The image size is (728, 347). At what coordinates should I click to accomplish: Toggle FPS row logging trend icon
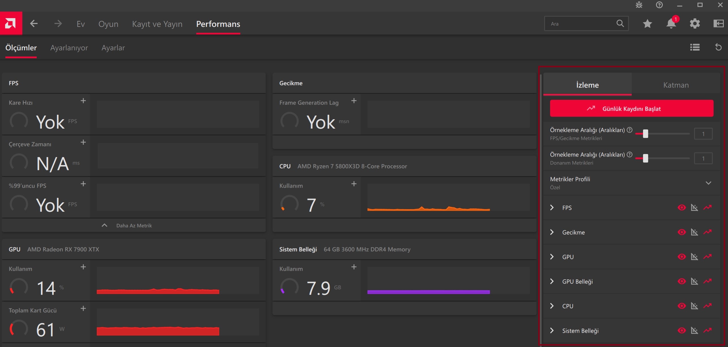[x=707, y=208]
